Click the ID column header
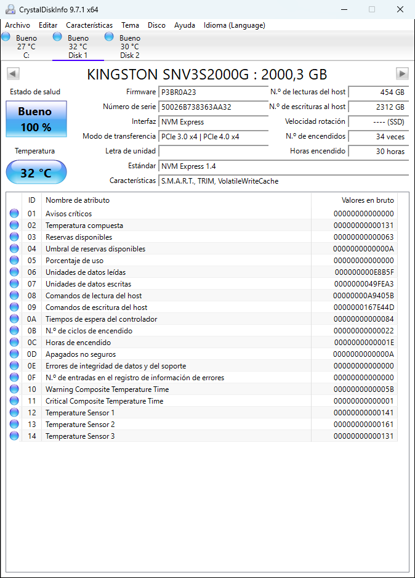 click(x=31, y=200)
